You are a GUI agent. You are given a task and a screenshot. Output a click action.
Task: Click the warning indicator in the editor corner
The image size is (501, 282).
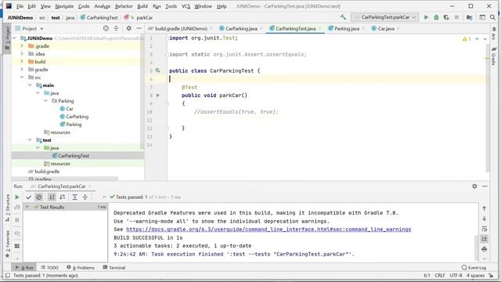pos(467,39)
